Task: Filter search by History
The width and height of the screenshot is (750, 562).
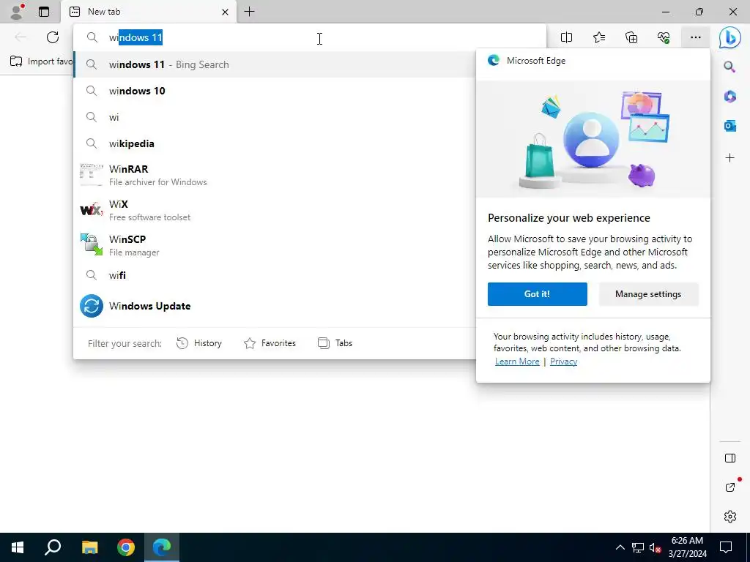Action: [199, 343]
